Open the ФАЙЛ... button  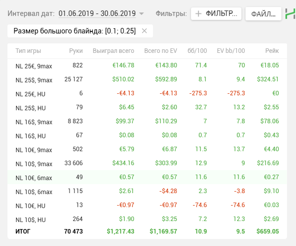(x=263, y=14)
